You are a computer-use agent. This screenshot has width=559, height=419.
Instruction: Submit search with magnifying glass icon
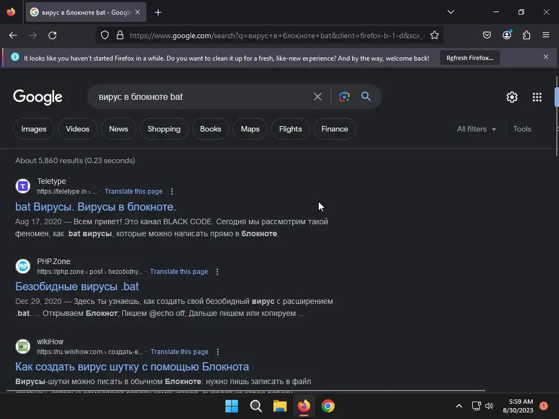tap(366, 97)
